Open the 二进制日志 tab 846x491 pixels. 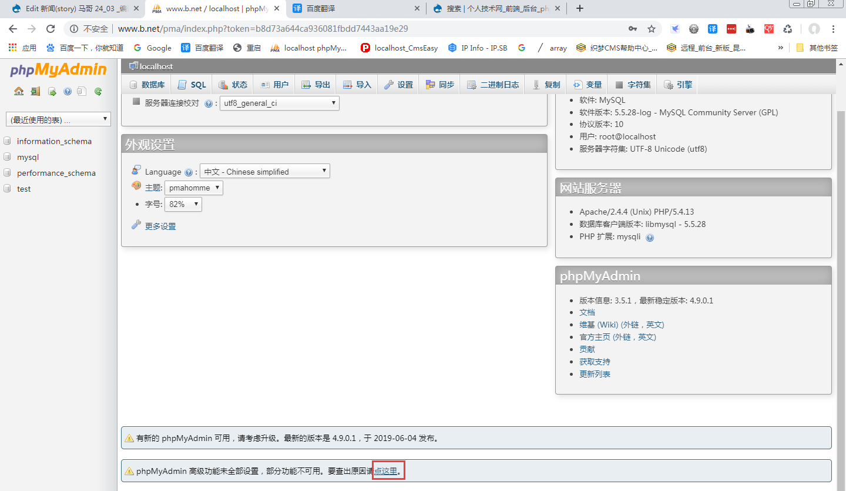click(x=493, y=85)
